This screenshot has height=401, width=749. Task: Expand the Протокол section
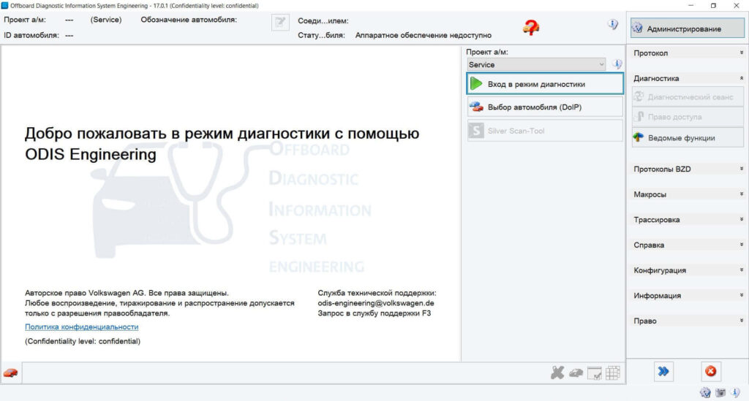[x=687, y=53]
